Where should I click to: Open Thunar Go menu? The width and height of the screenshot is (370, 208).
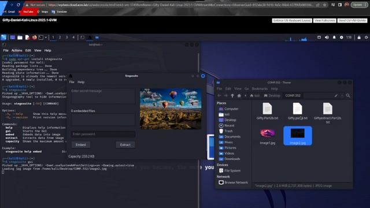[247, 88]
